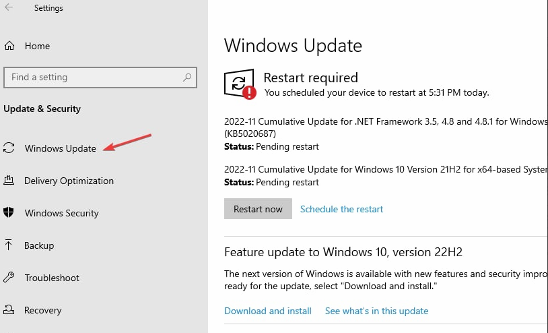This screenshot has width=548, height=333.
Task: Open Delivery Optimization settings
Action: (x=69, y=181)
